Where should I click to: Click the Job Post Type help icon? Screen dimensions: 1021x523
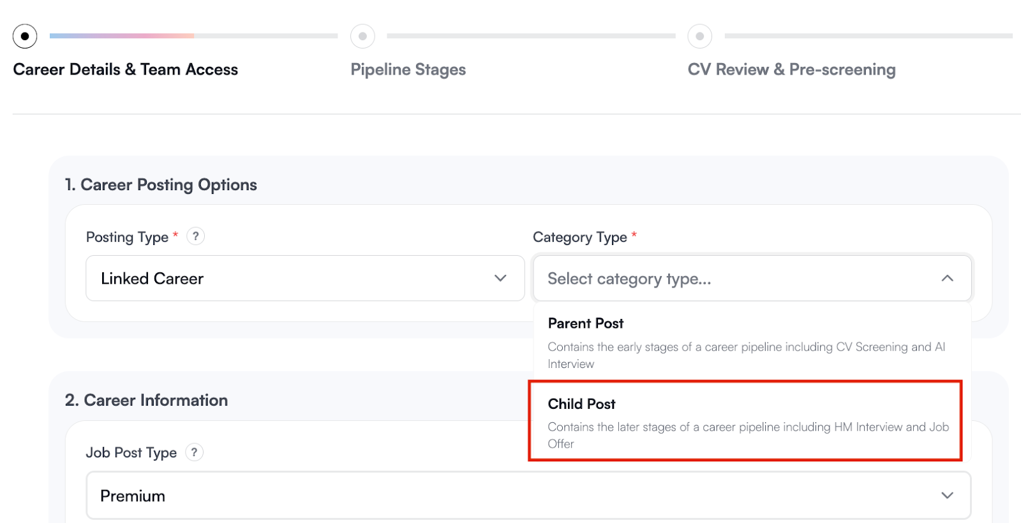point(194,452)
